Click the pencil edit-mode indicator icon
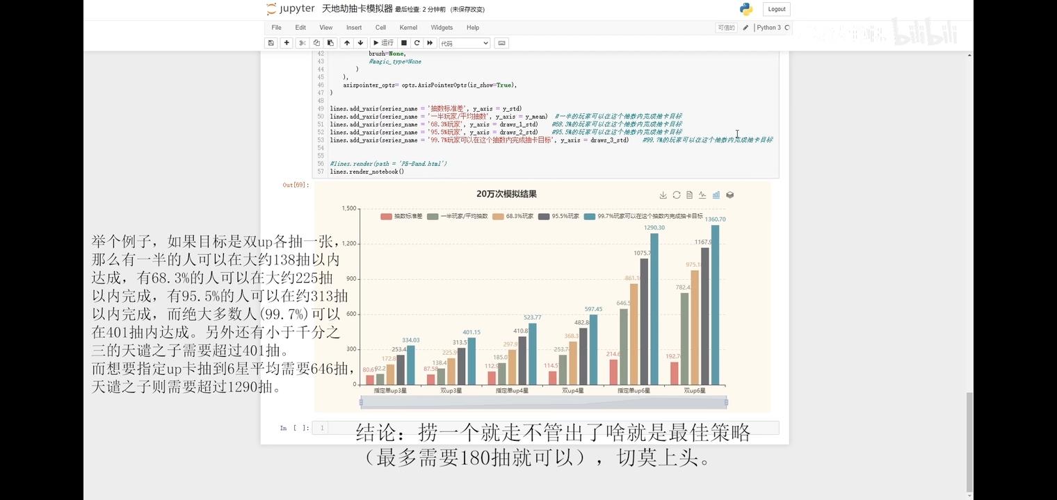The width and height of the screenshot is (1057, 500). 745,28
